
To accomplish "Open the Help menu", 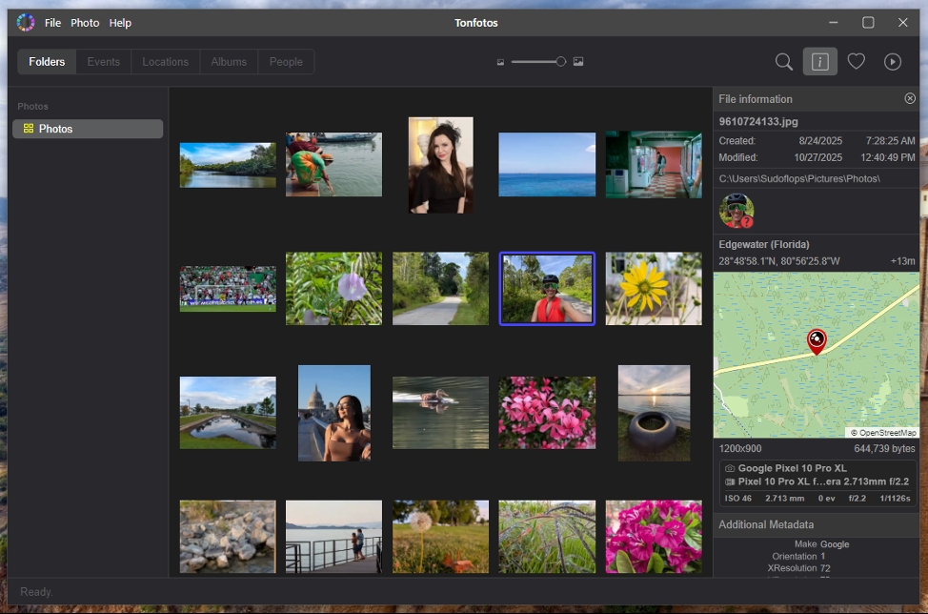I will [120, 23].
